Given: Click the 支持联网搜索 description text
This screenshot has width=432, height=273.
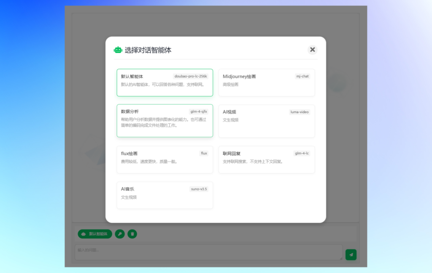Looking at the screenshot, I should tap(253, 162).
